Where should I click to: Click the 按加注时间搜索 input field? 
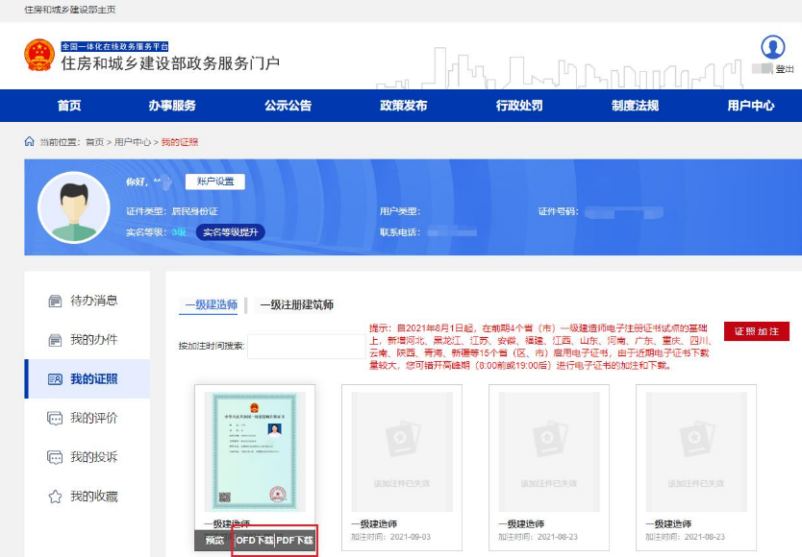306,346
